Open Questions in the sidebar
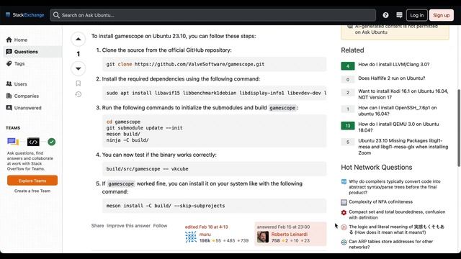 click(26, 52)
